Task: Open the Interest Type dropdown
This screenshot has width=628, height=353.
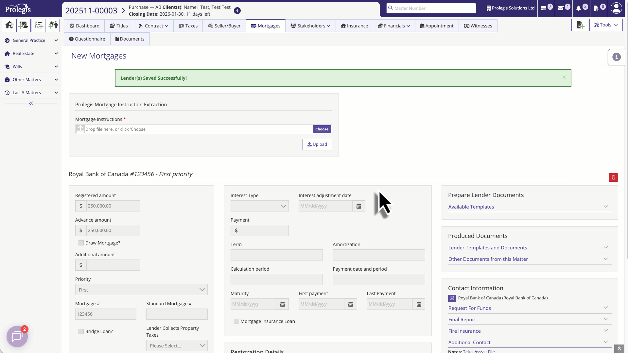Action: (259, 206)
